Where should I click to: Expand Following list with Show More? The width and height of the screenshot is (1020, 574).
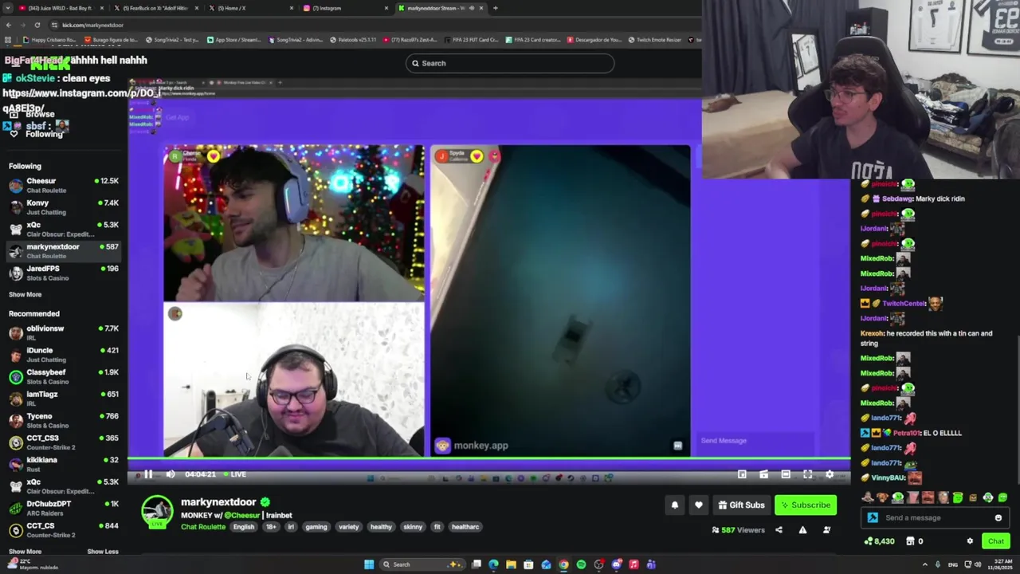[x=25, y=295]
